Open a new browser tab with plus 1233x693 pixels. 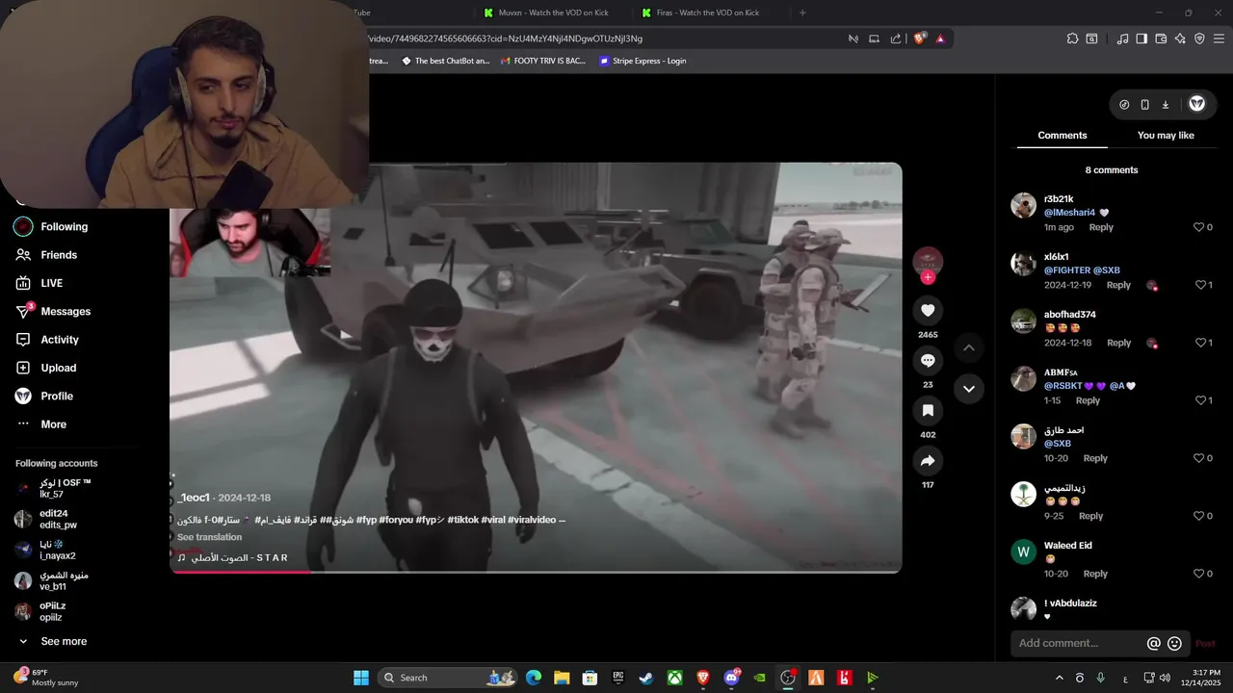click(x=802, y=13)
